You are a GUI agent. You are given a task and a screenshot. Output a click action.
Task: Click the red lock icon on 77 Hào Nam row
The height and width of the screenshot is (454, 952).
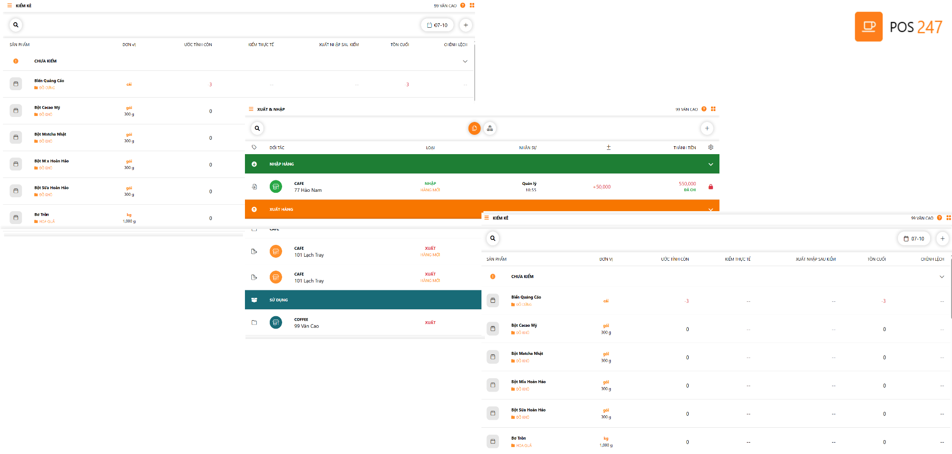(711, 187)
